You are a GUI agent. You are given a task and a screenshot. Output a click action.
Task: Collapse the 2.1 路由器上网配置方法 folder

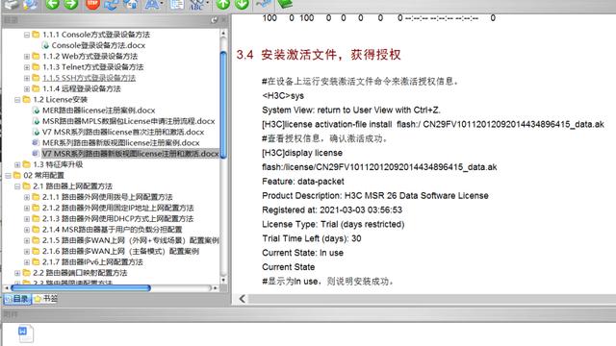tap(17, 186)
